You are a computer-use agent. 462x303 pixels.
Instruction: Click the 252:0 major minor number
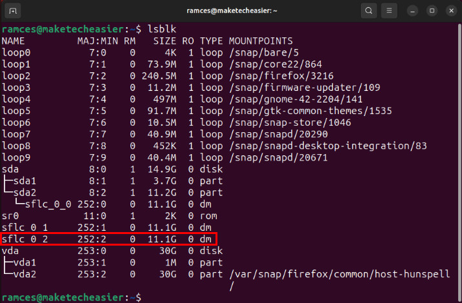pos(92,204)
